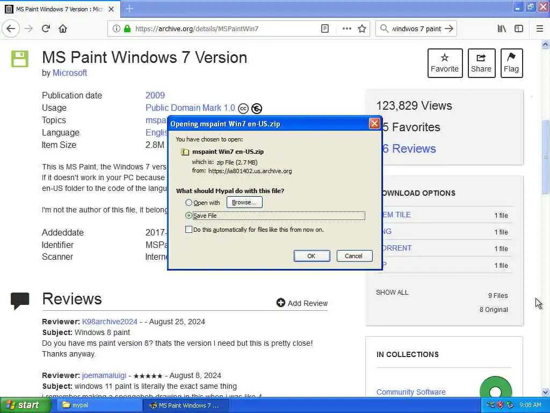Select the 'Save File' radio button
The width and height of the screenshot is (550, 413).
(189, 215)
